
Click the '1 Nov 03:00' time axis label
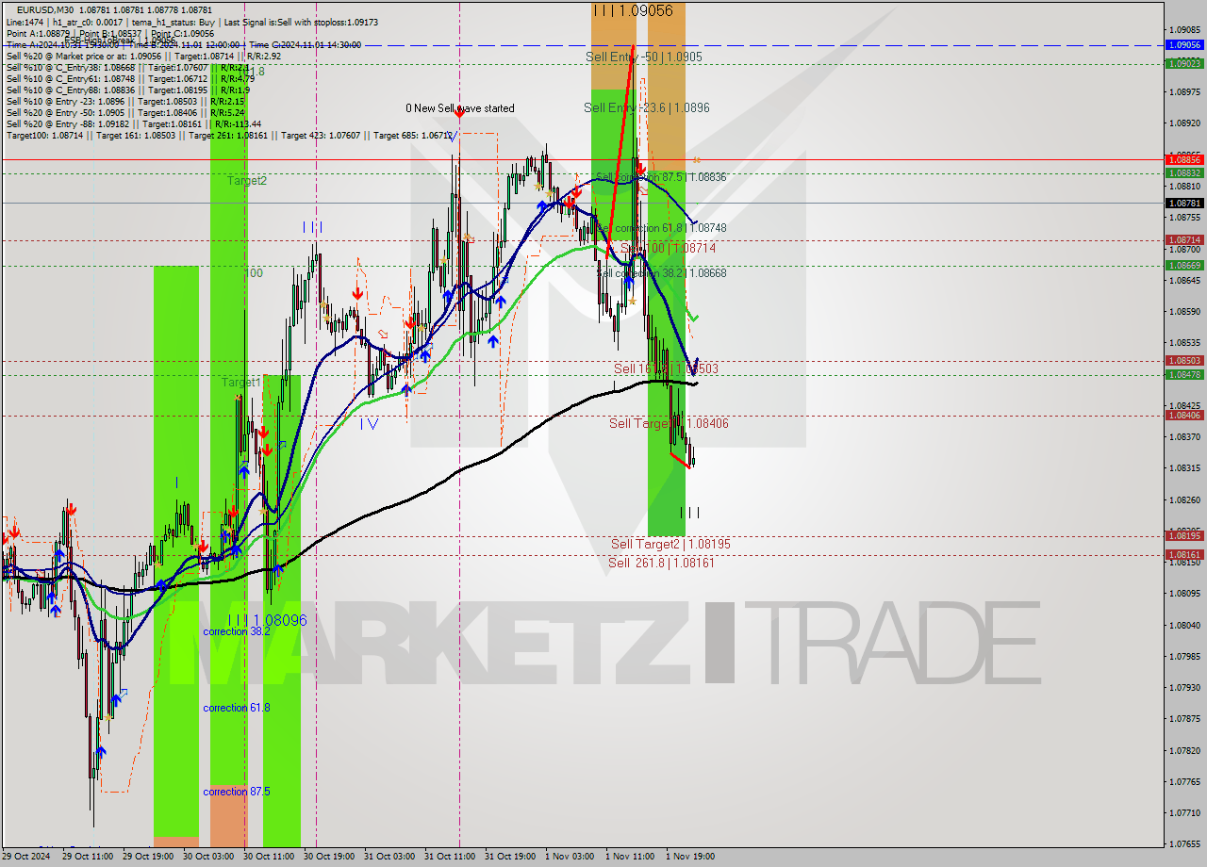point(570,857)
